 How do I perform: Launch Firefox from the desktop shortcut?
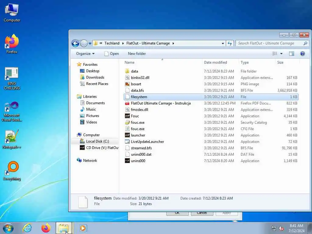(12, 44)
